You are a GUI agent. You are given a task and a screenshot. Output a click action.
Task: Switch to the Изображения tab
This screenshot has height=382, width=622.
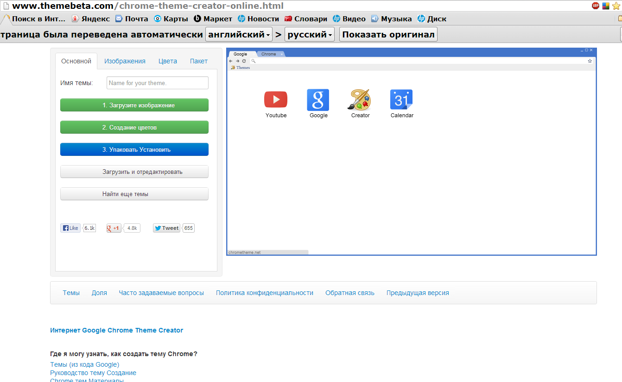point(125,61)
